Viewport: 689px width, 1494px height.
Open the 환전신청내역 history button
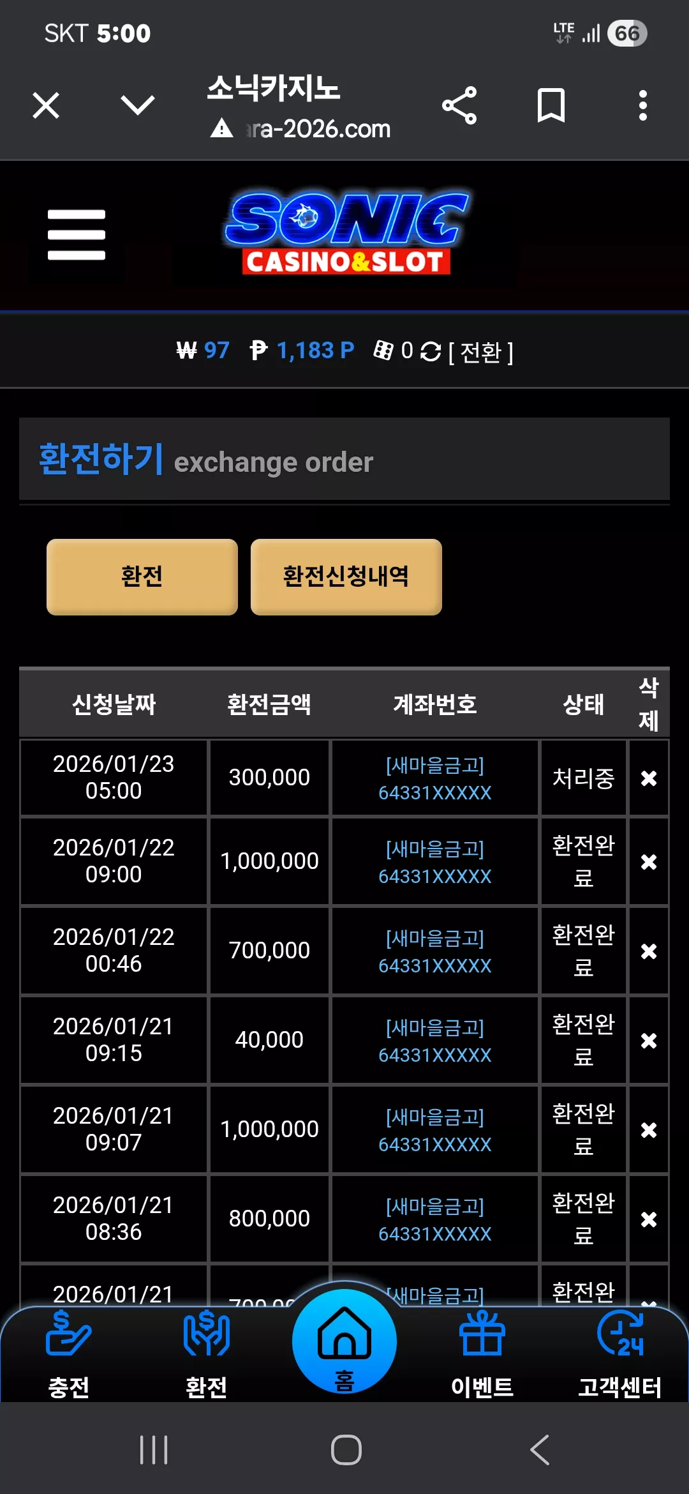(x=346, y=577)
